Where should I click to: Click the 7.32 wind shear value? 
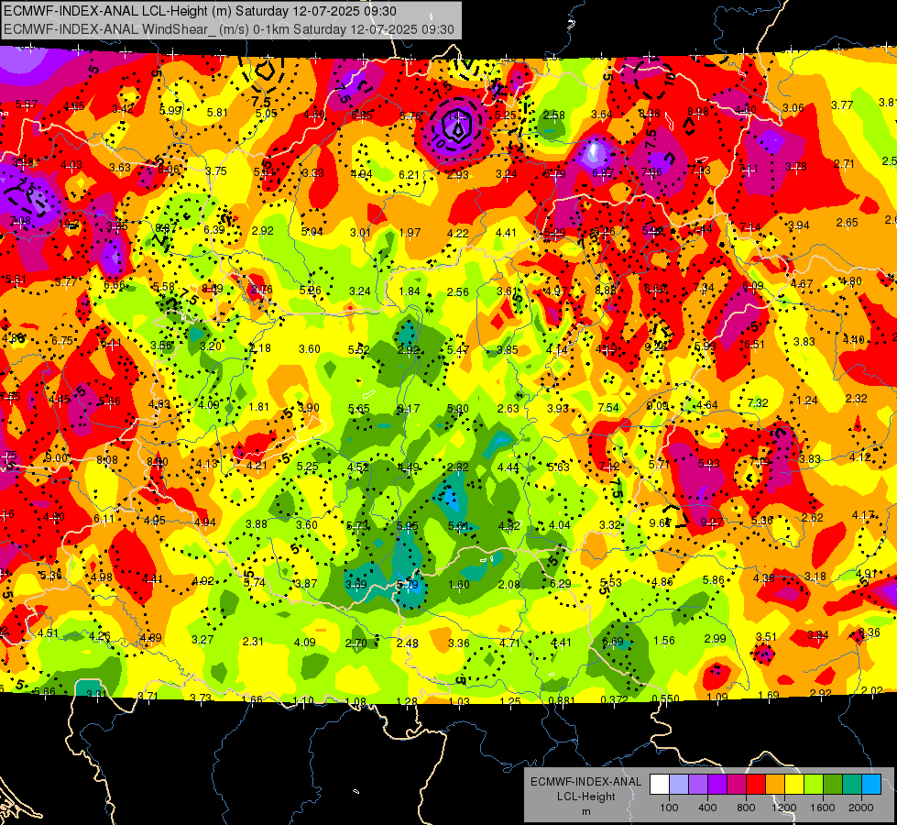tap(757, 403)
